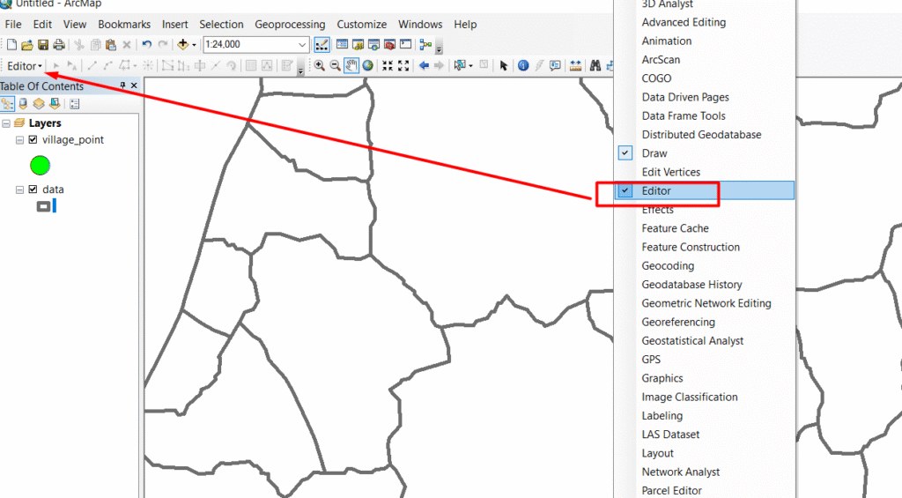List By Selection in contents
This screenshot has width=902, height=498.
tap(55, 104)
